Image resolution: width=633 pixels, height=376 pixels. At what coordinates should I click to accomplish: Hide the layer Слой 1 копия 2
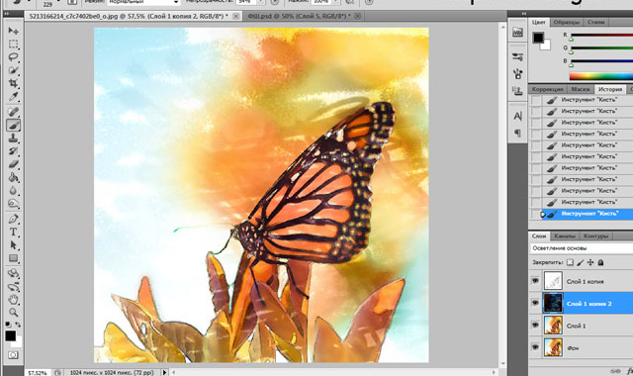(535, 303)
